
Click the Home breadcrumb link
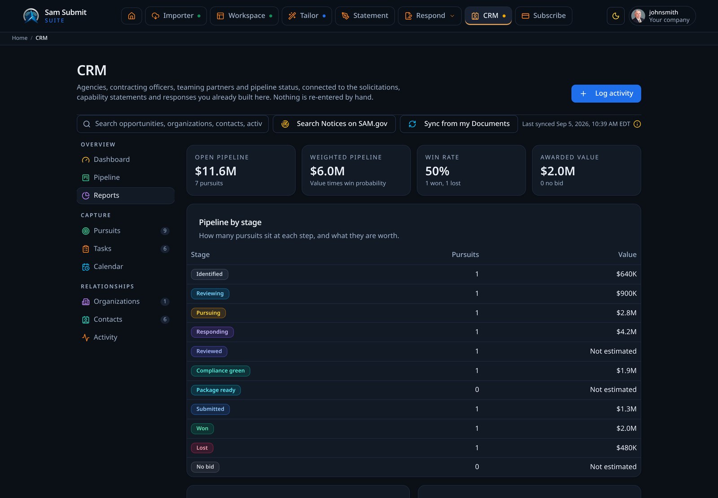click(x=20, y=38)
